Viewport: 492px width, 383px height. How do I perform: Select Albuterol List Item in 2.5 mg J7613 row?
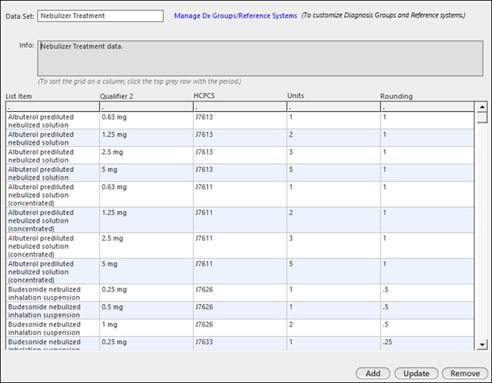coord(53,156)
